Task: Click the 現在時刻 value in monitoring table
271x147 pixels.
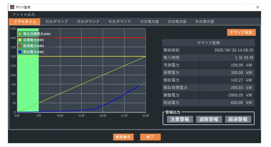Action: [x=234, y=50]
